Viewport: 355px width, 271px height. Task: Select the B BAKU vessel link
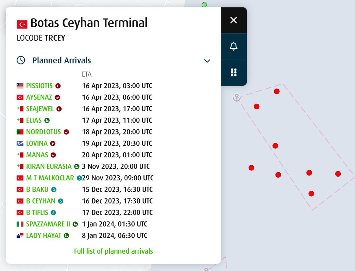[x=37, y=190]
